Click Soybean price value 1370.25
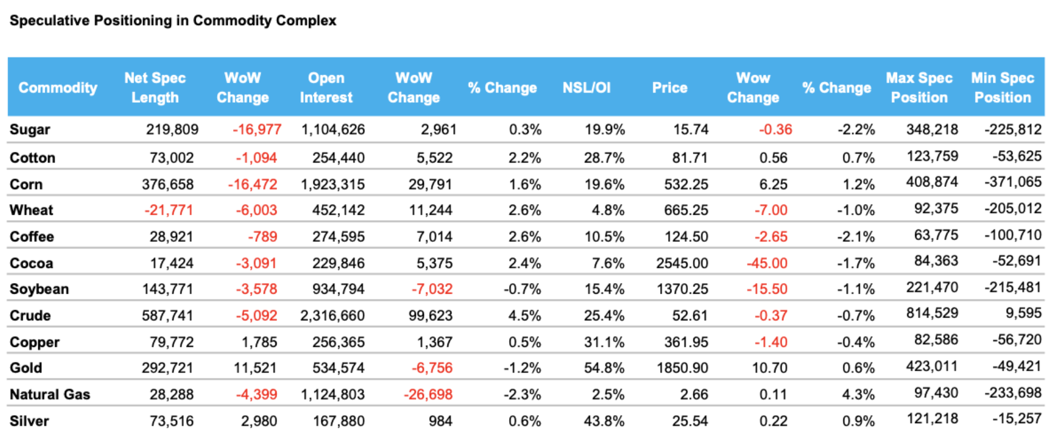The image size is (1060, 435). point(682,289)
